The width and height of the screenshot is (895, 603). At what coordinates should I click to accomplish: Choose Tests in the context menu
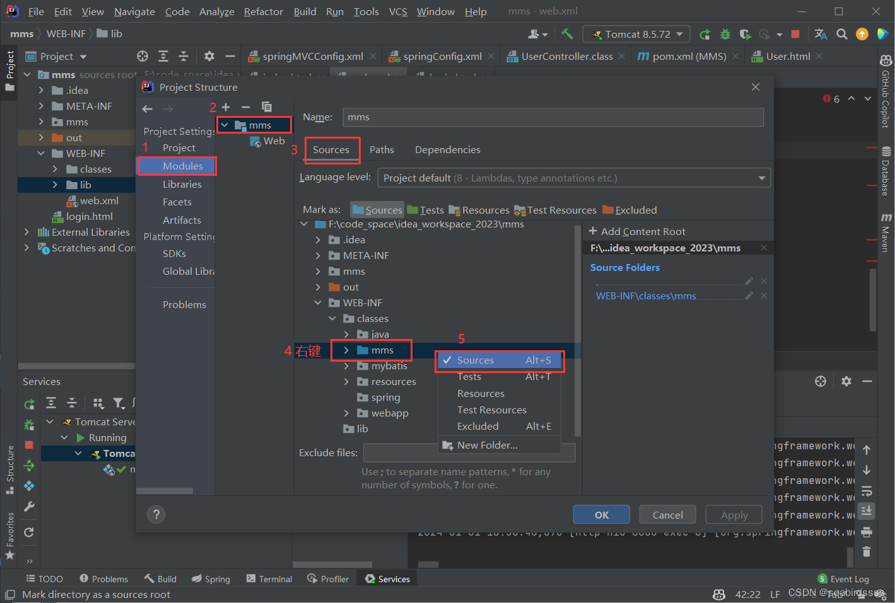pyautogui.click(x=499, y=376)
